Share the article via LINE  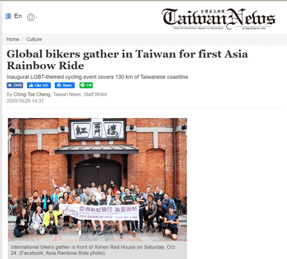[x=86, y=85]
